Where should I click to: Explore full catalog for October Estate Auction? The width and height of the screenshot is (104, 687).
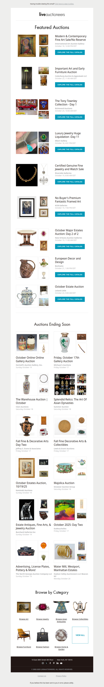(x=70, y=299)
